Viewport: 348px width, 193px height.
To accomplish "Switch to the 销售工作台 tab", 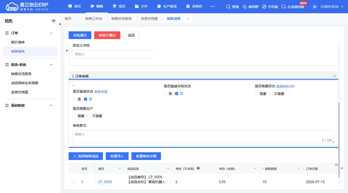I will coord(94,18).
